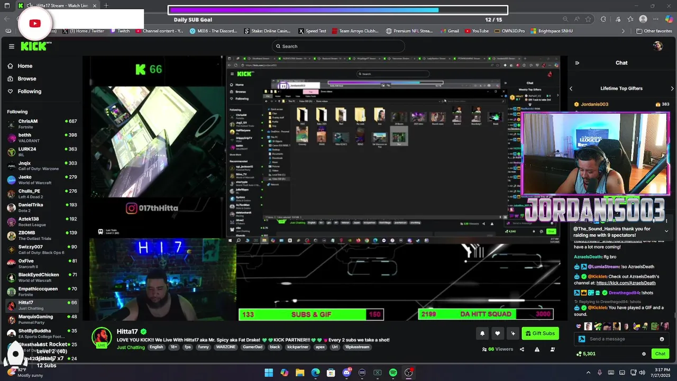This screenshot has width=677, height=381.
Task: Open Jaeke channel in Following list
Action: [x=41, y=180]
